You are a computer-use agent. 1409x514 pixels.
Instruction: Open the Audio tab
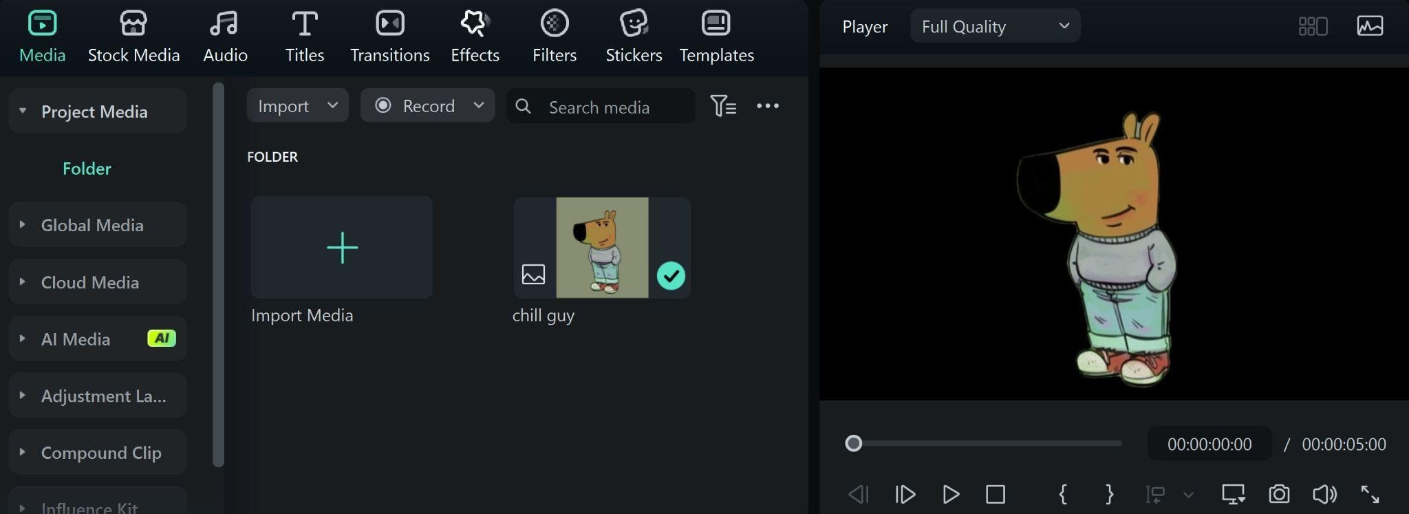click(x=225, y=37)
